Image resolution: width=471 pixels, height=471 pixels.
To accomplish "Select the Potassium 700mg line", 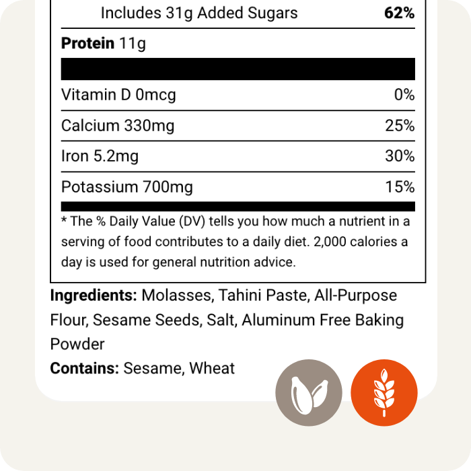I will pos(127,187).
